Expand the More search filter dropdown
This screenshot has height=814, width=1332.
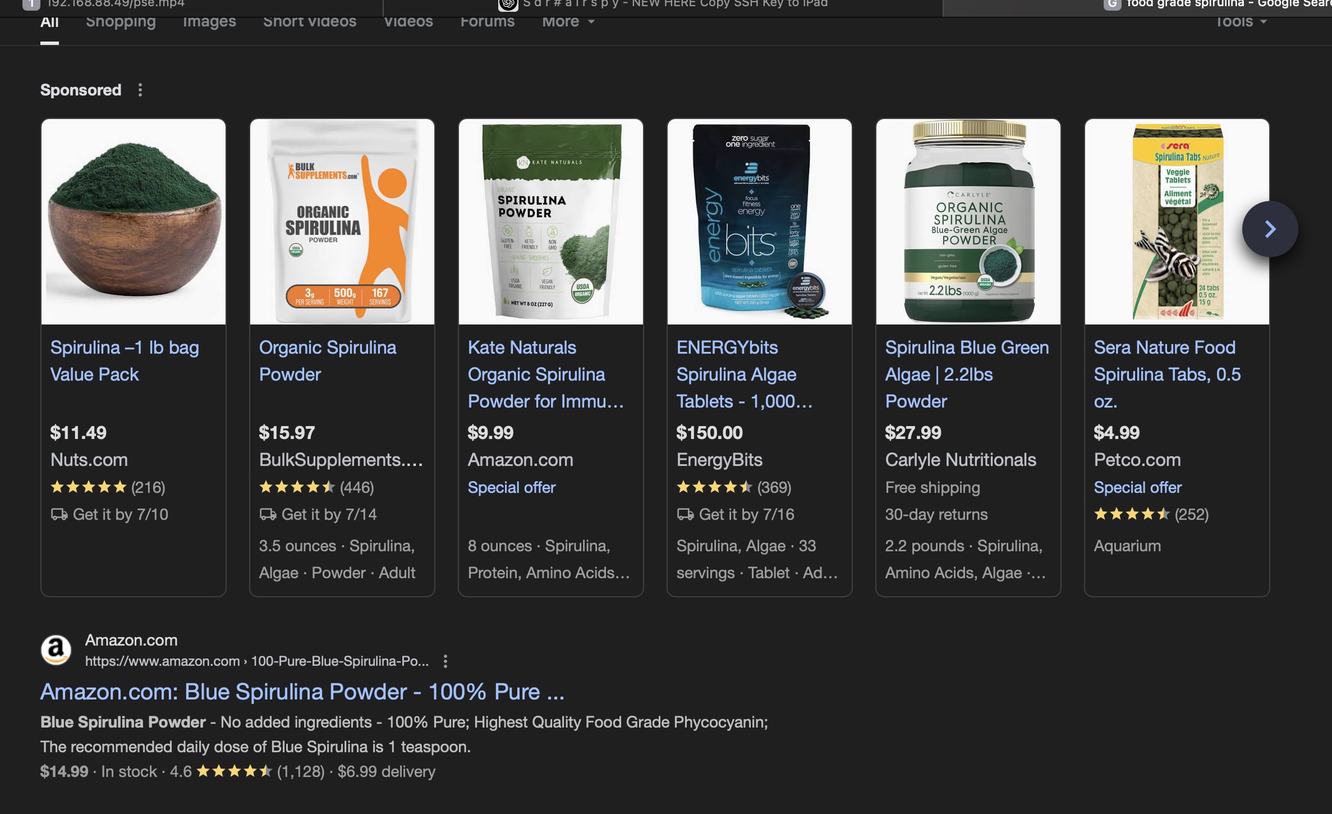tap(568, 21)
